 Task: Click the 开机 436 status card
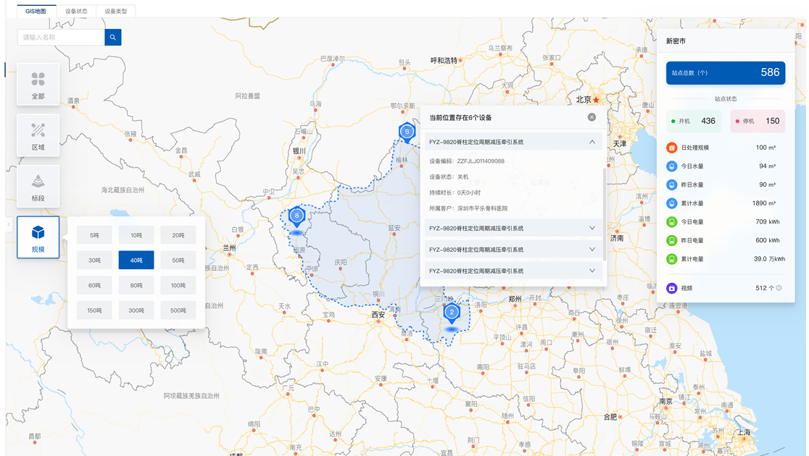click(694, 121)
